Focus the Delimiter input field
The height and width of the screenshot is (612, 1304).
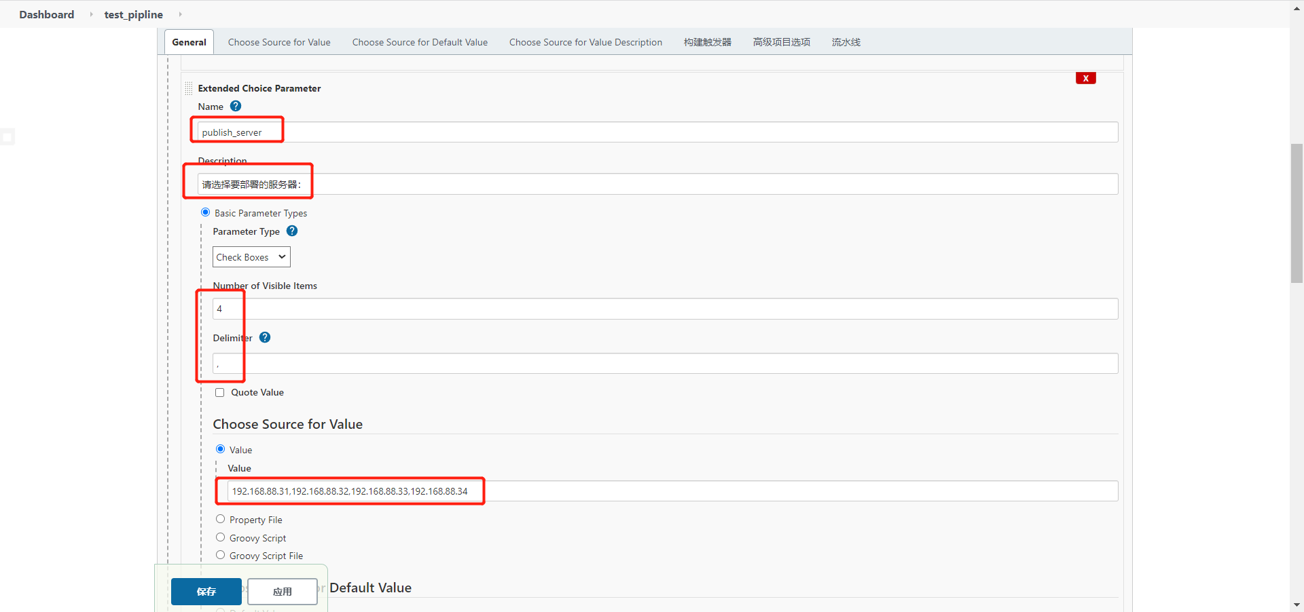pos(665,363)
